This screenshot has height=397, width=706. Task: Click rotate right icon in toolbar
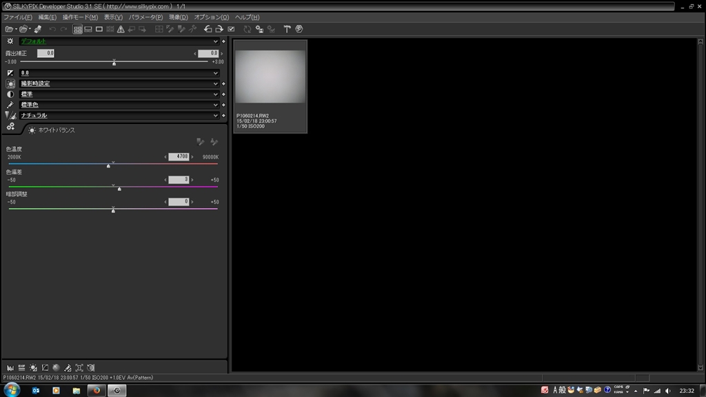point(219,29)
